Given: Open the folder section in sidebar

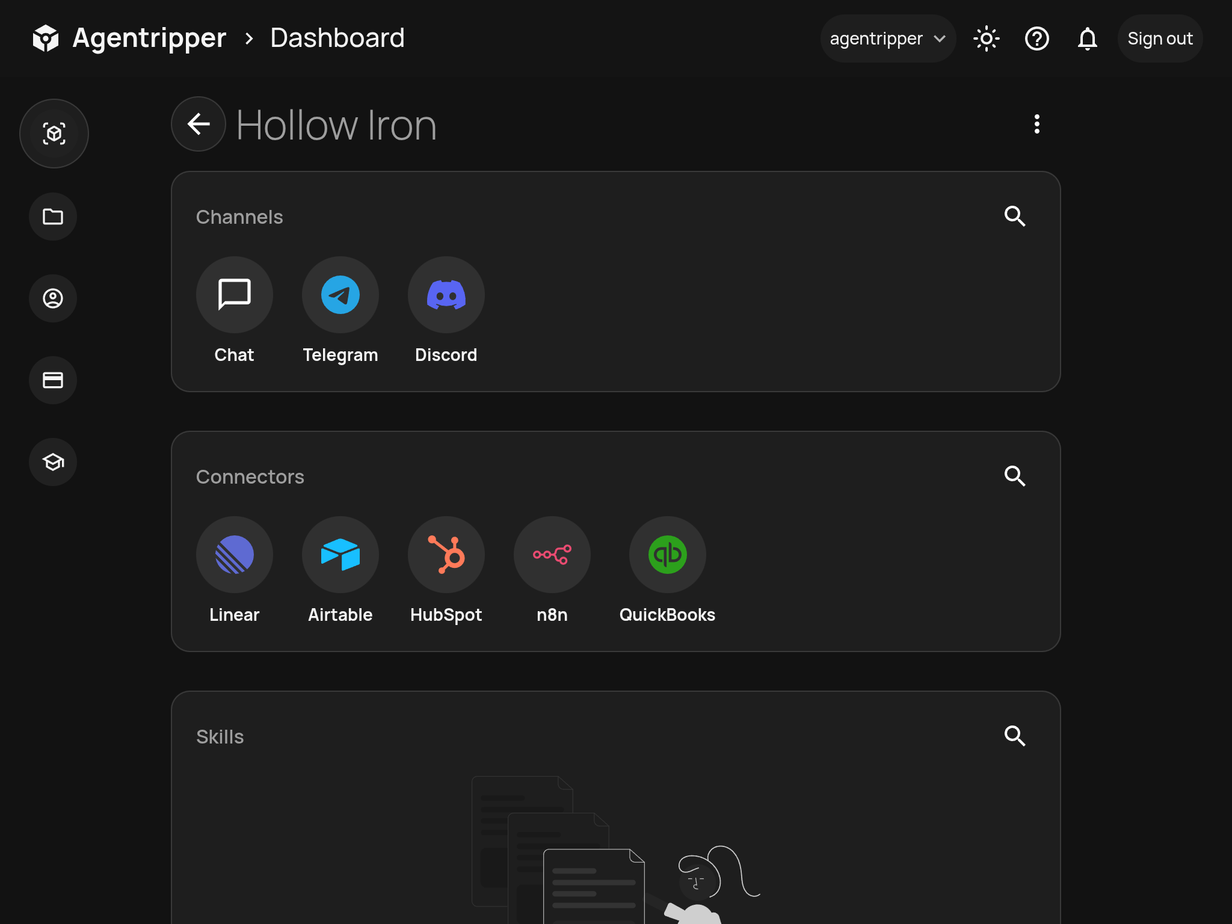Looking at the screenshot, I should pyautogui.click(x=53, y=217).
